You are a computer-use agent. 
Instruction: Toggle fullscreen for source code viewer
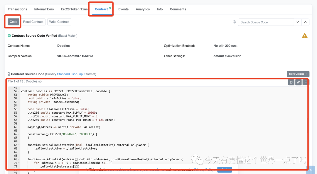[x=306, y=82]
